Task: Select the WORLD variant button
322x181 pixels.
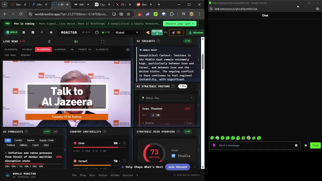Action: tap(12, 32)
